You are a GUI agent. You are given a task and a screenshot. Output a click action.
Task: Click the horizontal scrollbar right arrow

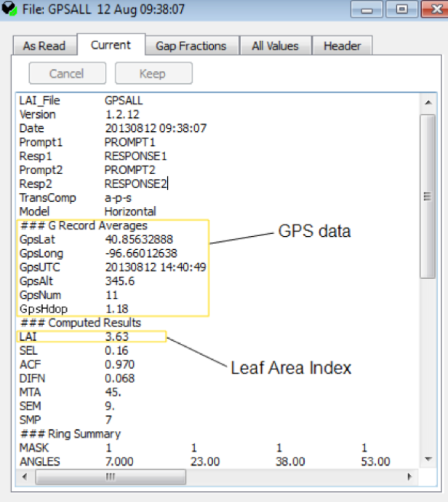(410, 476)
